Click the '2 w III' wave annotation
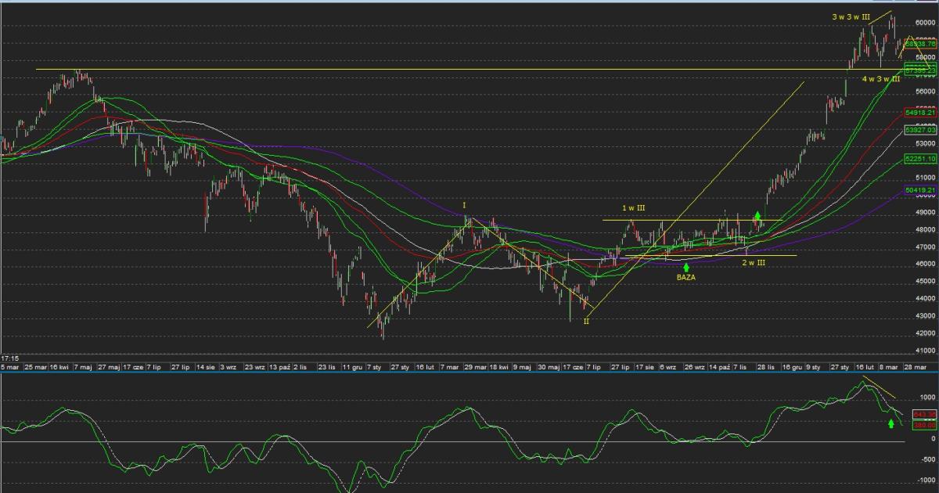Viewport: 939px width, 493px height. (754, 263)
